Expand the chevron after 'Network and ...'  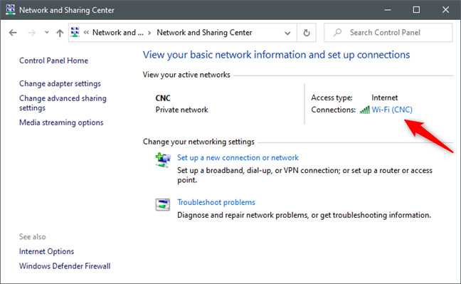tap(149, 33)
